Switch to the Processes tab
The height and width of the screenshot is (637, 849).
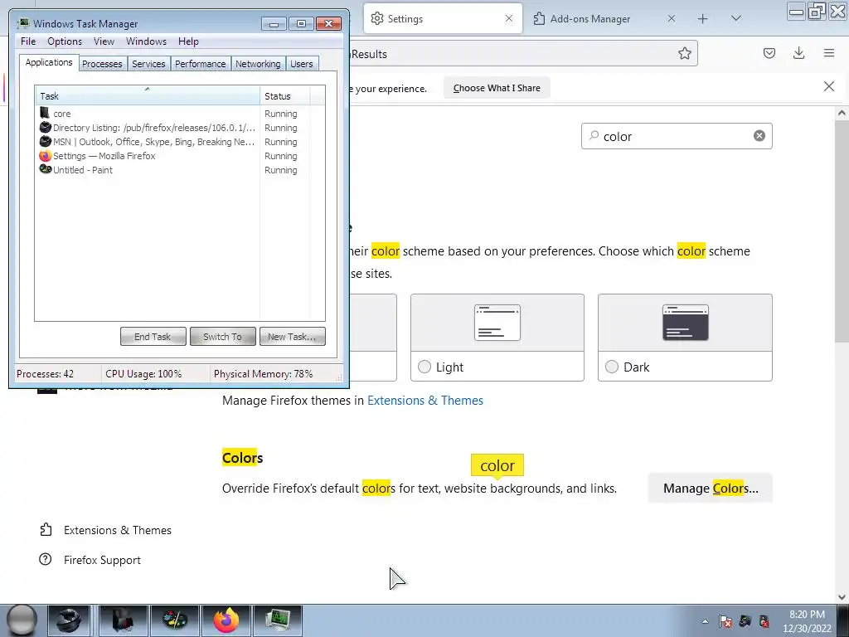pyautogui.click(x=102, y=63)
